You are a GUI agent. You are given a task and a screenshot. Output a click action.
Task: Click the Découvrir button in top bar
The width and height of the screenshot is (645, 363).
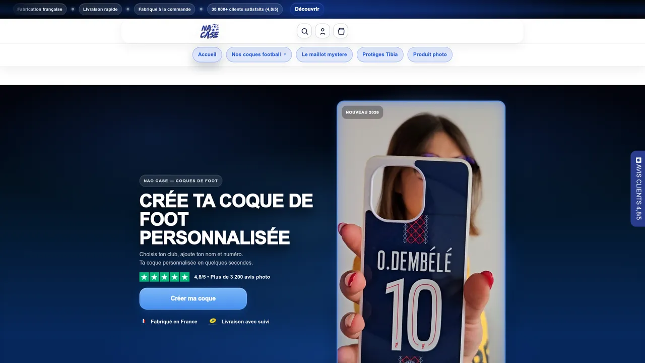click(307, 9)
